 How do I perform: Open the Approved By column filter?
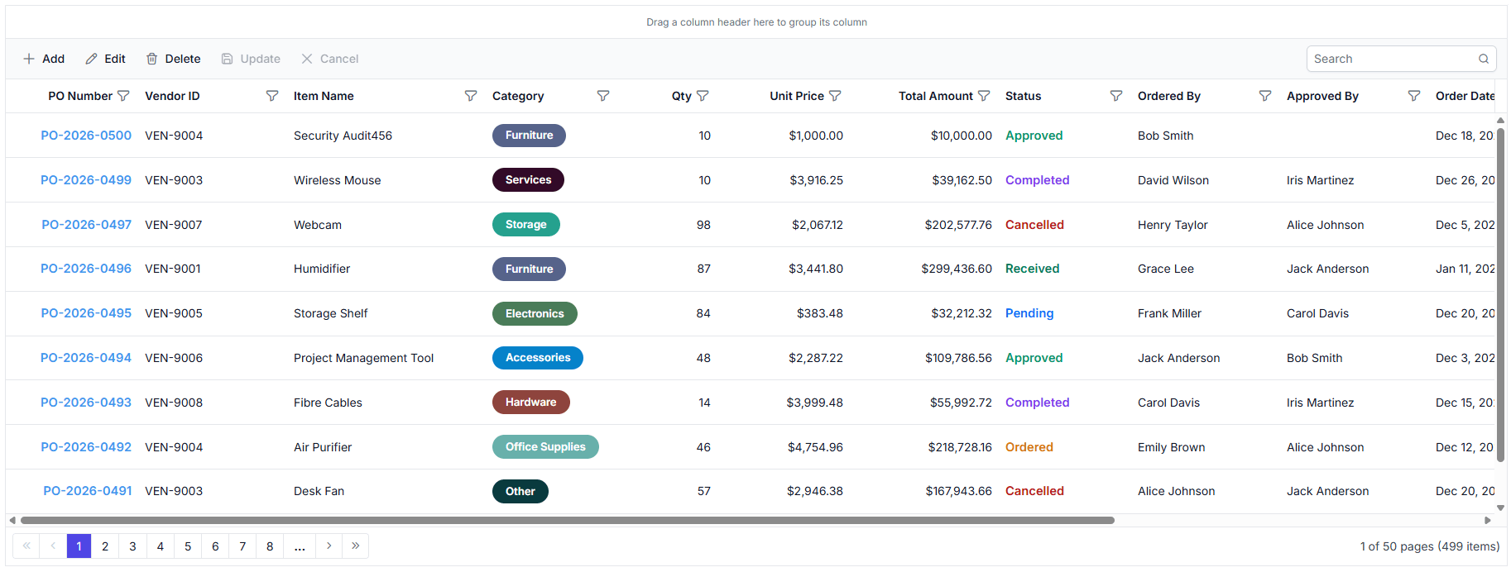coord(1413,96)
